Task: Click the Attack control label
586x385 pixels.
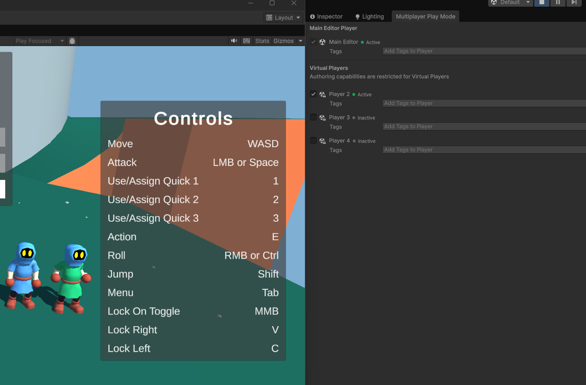Action: pos(122,162)
